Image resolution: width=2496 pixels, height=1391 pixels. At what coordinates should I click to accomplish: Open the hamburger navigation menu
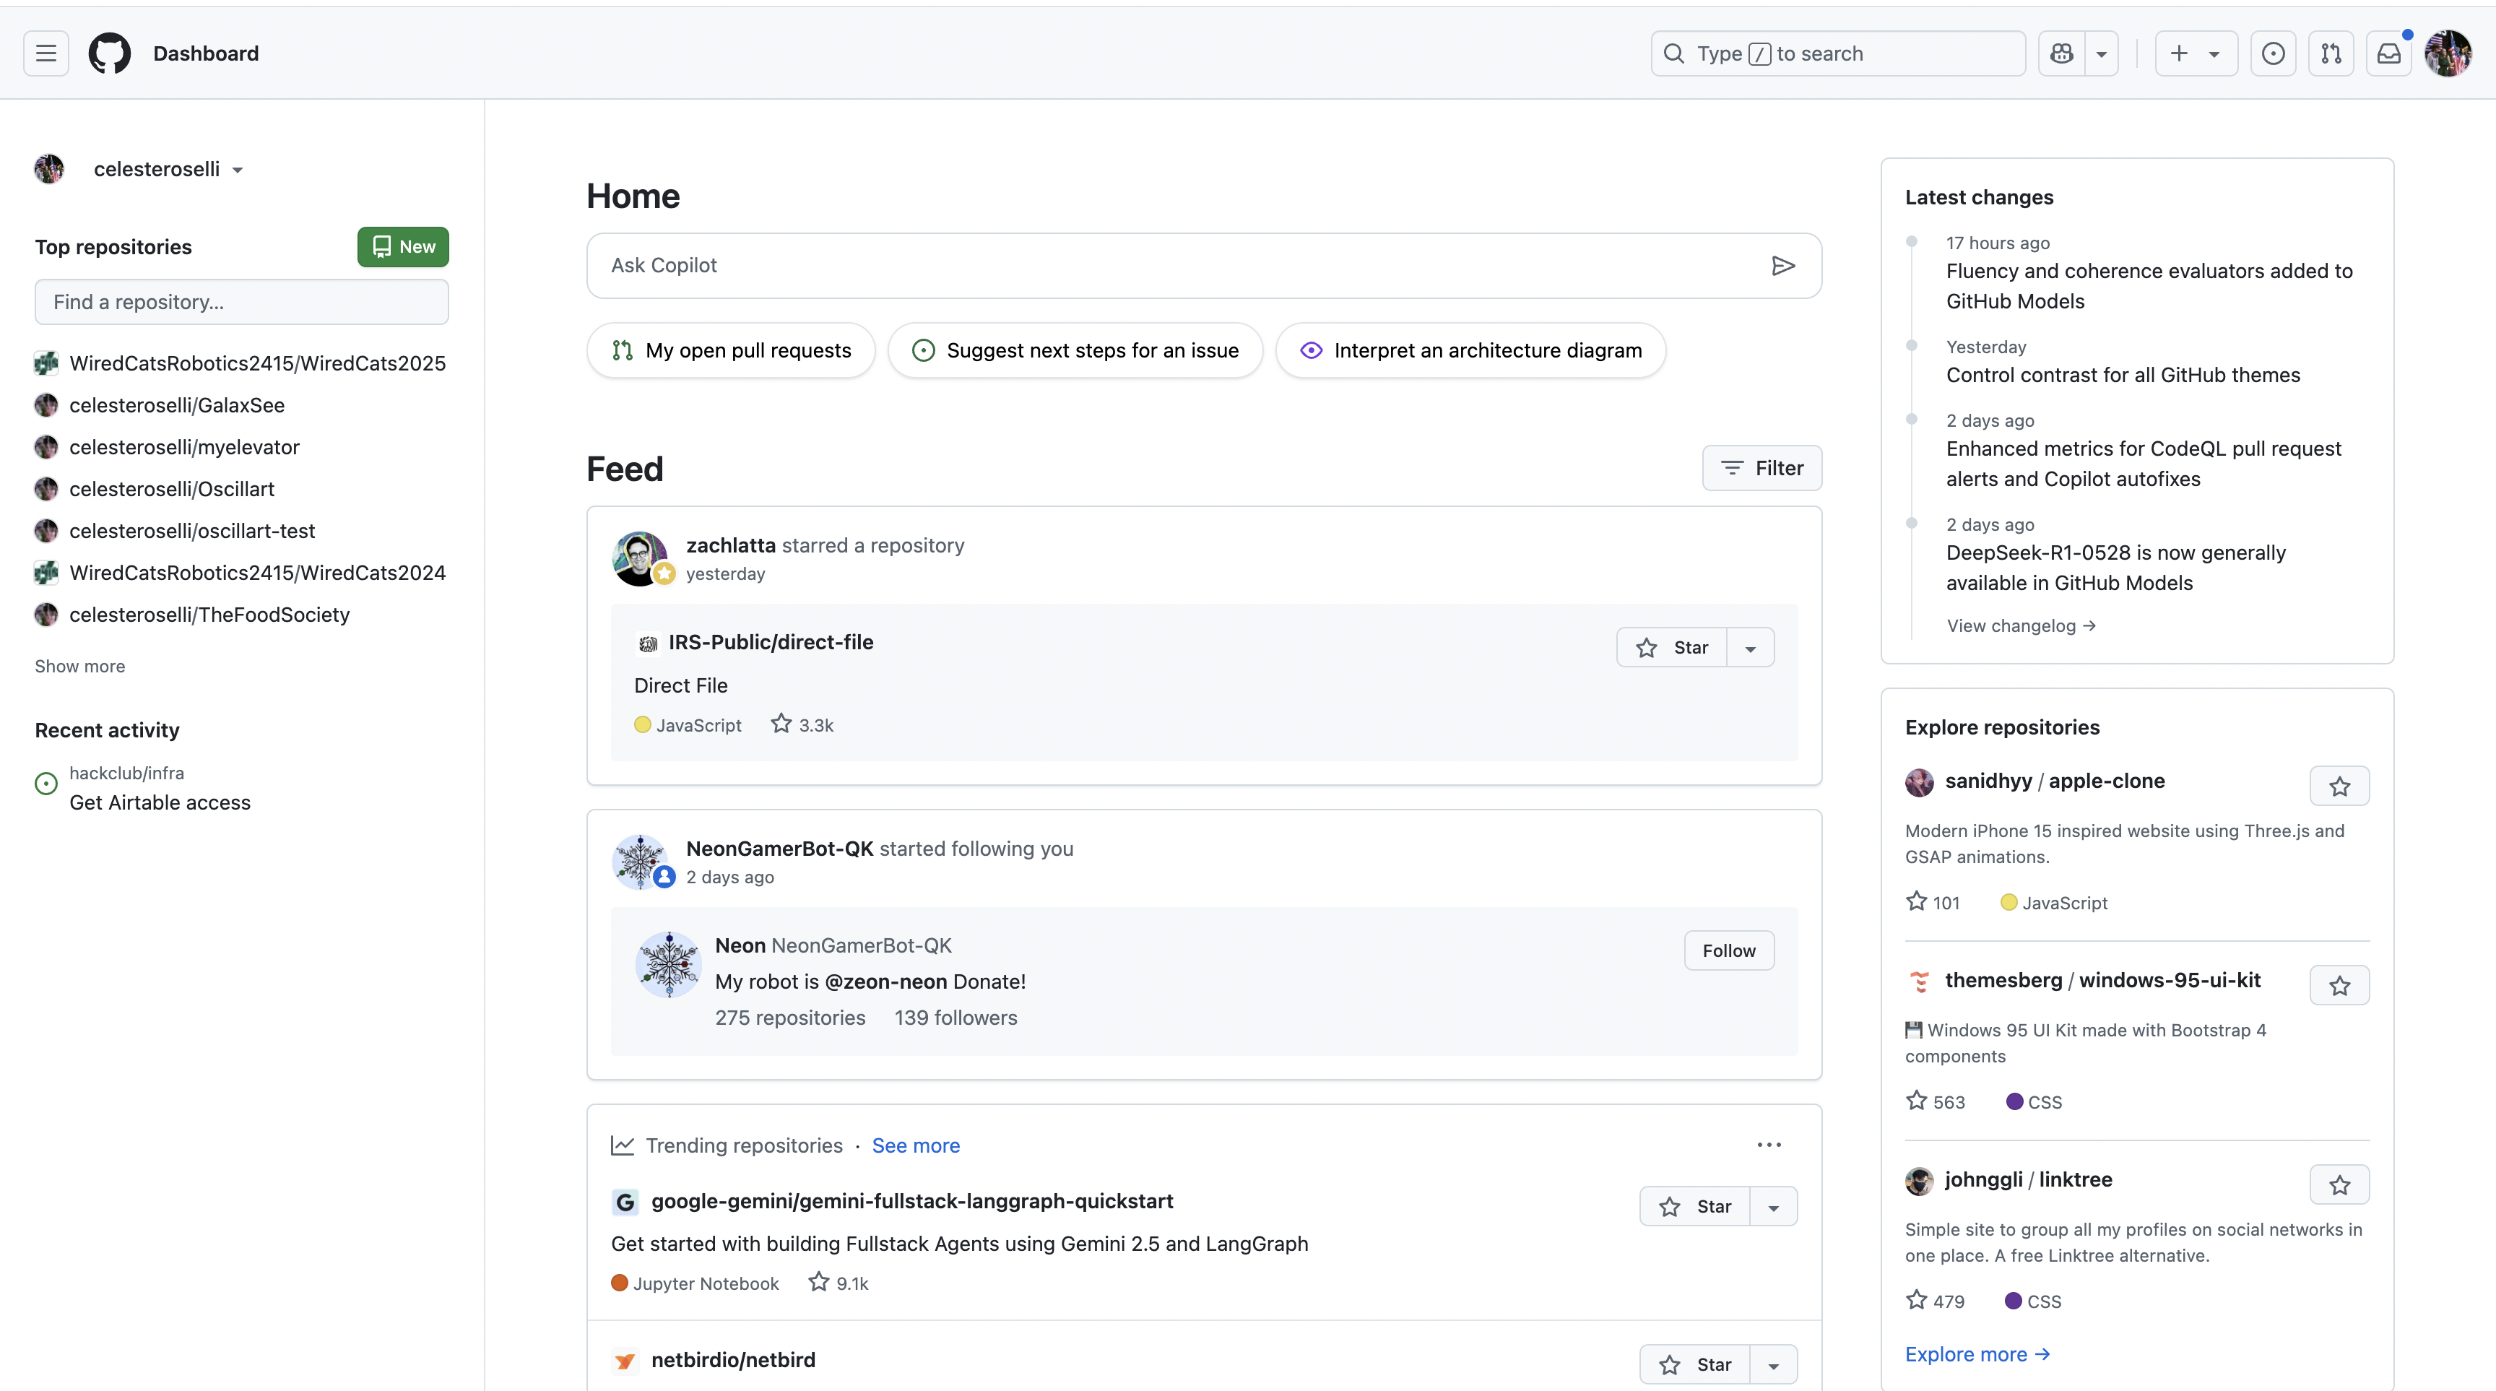45,53
